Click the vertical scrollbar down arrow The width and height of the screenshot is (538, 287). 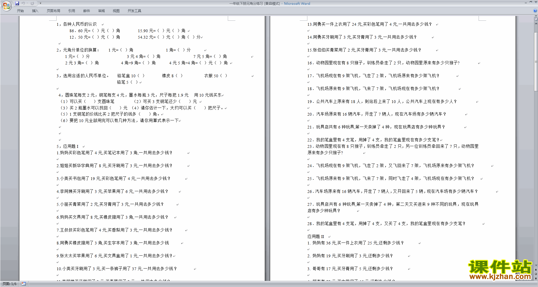[536, 265]
